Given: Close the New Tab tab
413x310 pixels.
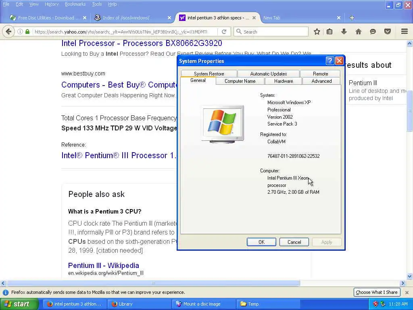Looking at the screenshot, I should point(339,18).
